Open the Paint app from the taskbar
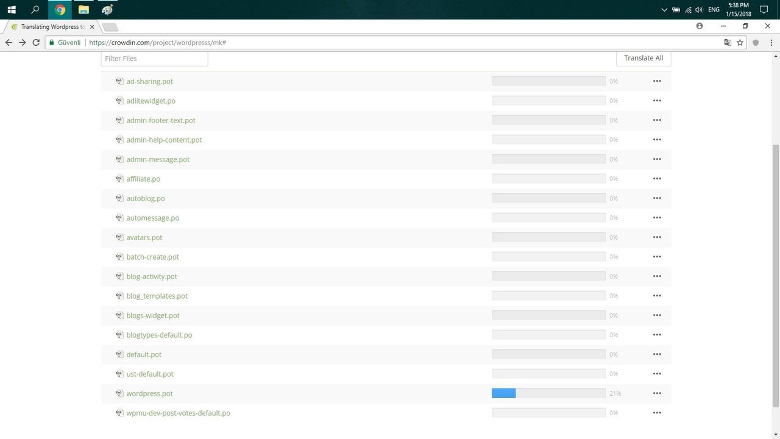Viewport: 780px width, 439px height. 107,10
